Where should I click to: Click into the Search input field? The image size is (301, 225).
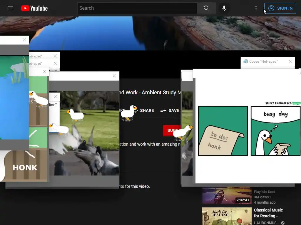[x=137, y=8]
